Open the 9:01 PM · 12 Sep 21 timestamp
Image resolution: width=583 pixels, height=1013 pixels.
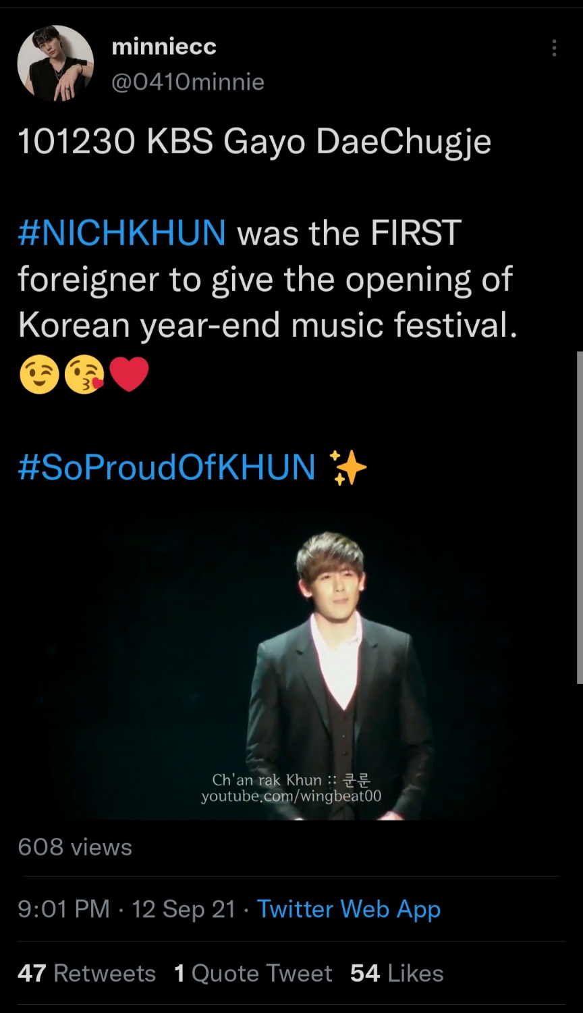[x=127, y=909]
